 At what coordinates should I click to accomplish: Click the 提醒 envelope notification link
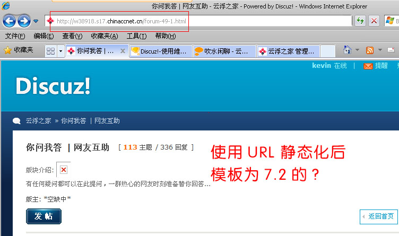(x=376, y=66)
